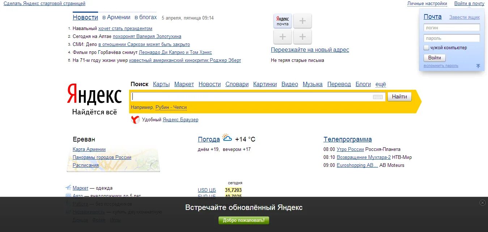Open the Телепрограмма link
This screenshot has height=232, width=488.
348,139
